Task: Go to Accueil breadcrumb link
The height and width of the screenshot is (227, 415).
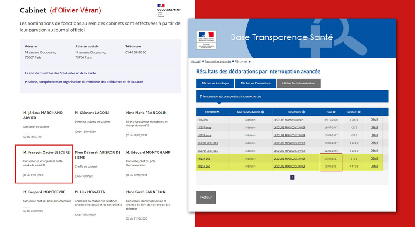Action: point(196,62)
